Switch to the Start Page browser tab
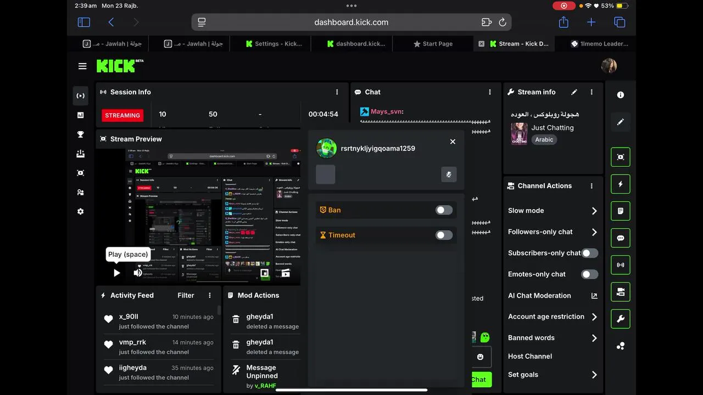The width and height of the screenshot is (703, 395). [x=433, y=44]
